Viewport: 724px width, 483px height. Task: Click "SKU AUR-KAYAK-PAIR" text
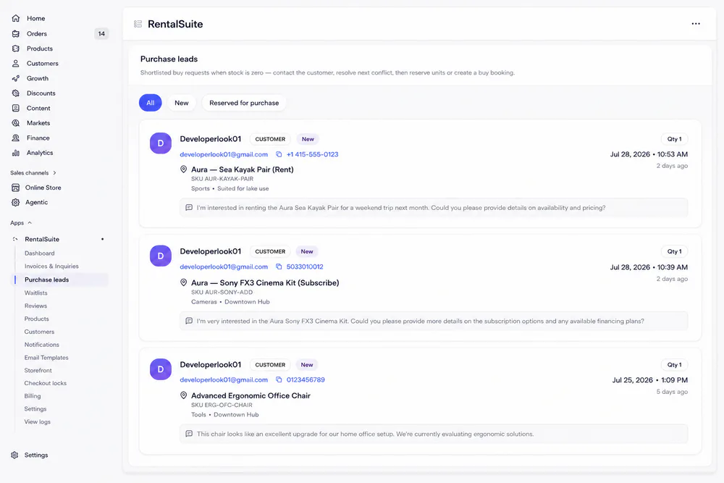tap(222, 179)
